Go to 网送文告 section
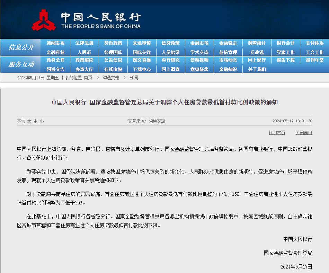The height and width of the screenshot is (273, 329). coord(55,69)
